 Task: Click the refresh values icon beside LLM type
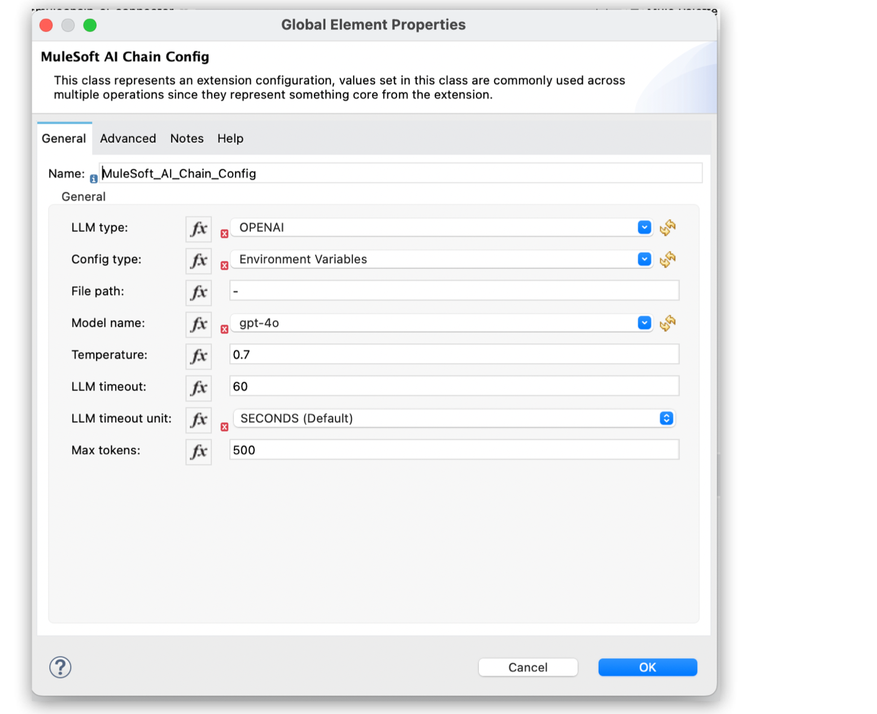[668, 228]
